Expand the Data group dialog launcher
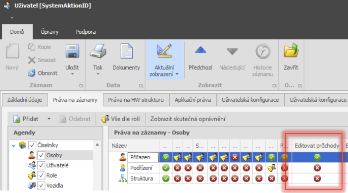Viewport: 348px width, 193px height. click(141, 86)
